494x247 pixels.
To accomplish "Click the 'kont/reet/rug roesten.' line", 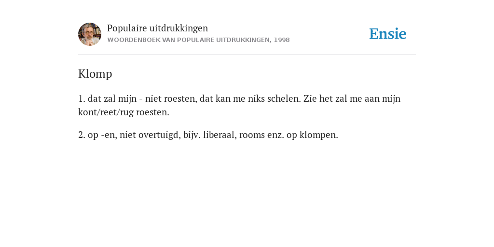I will point(123,112).
